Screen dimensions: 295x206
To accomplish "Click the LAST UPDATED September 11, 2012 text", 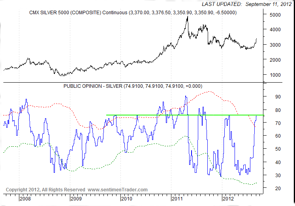I will point(247,4).
